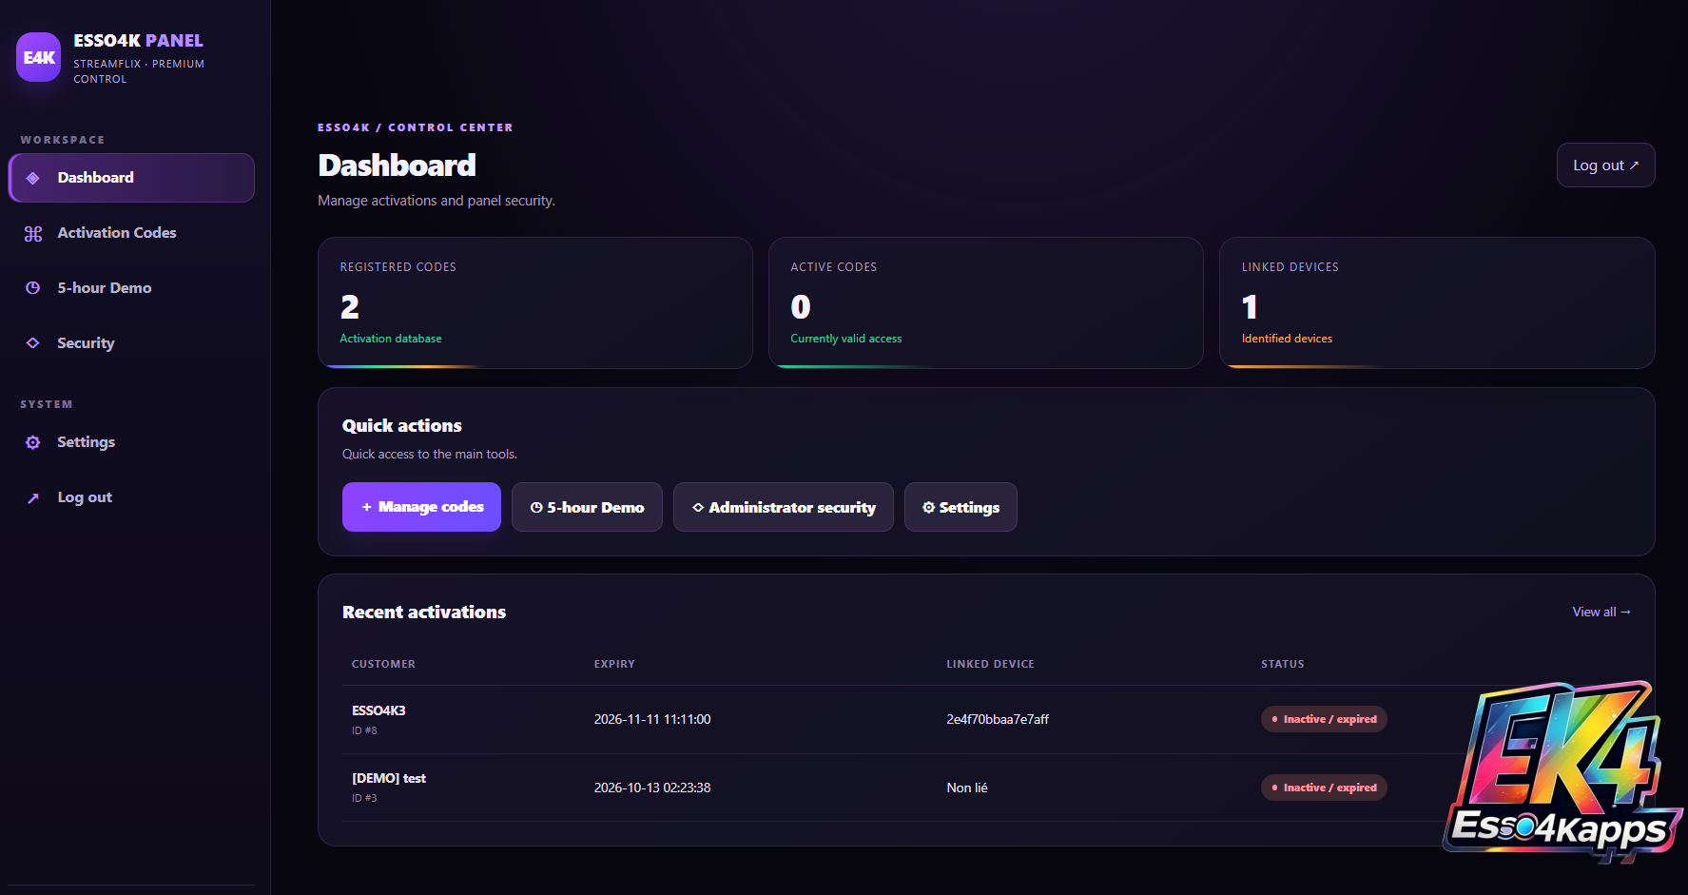Click the Log out arrow icon in sidebar
1688x895 pixels.
33,497
